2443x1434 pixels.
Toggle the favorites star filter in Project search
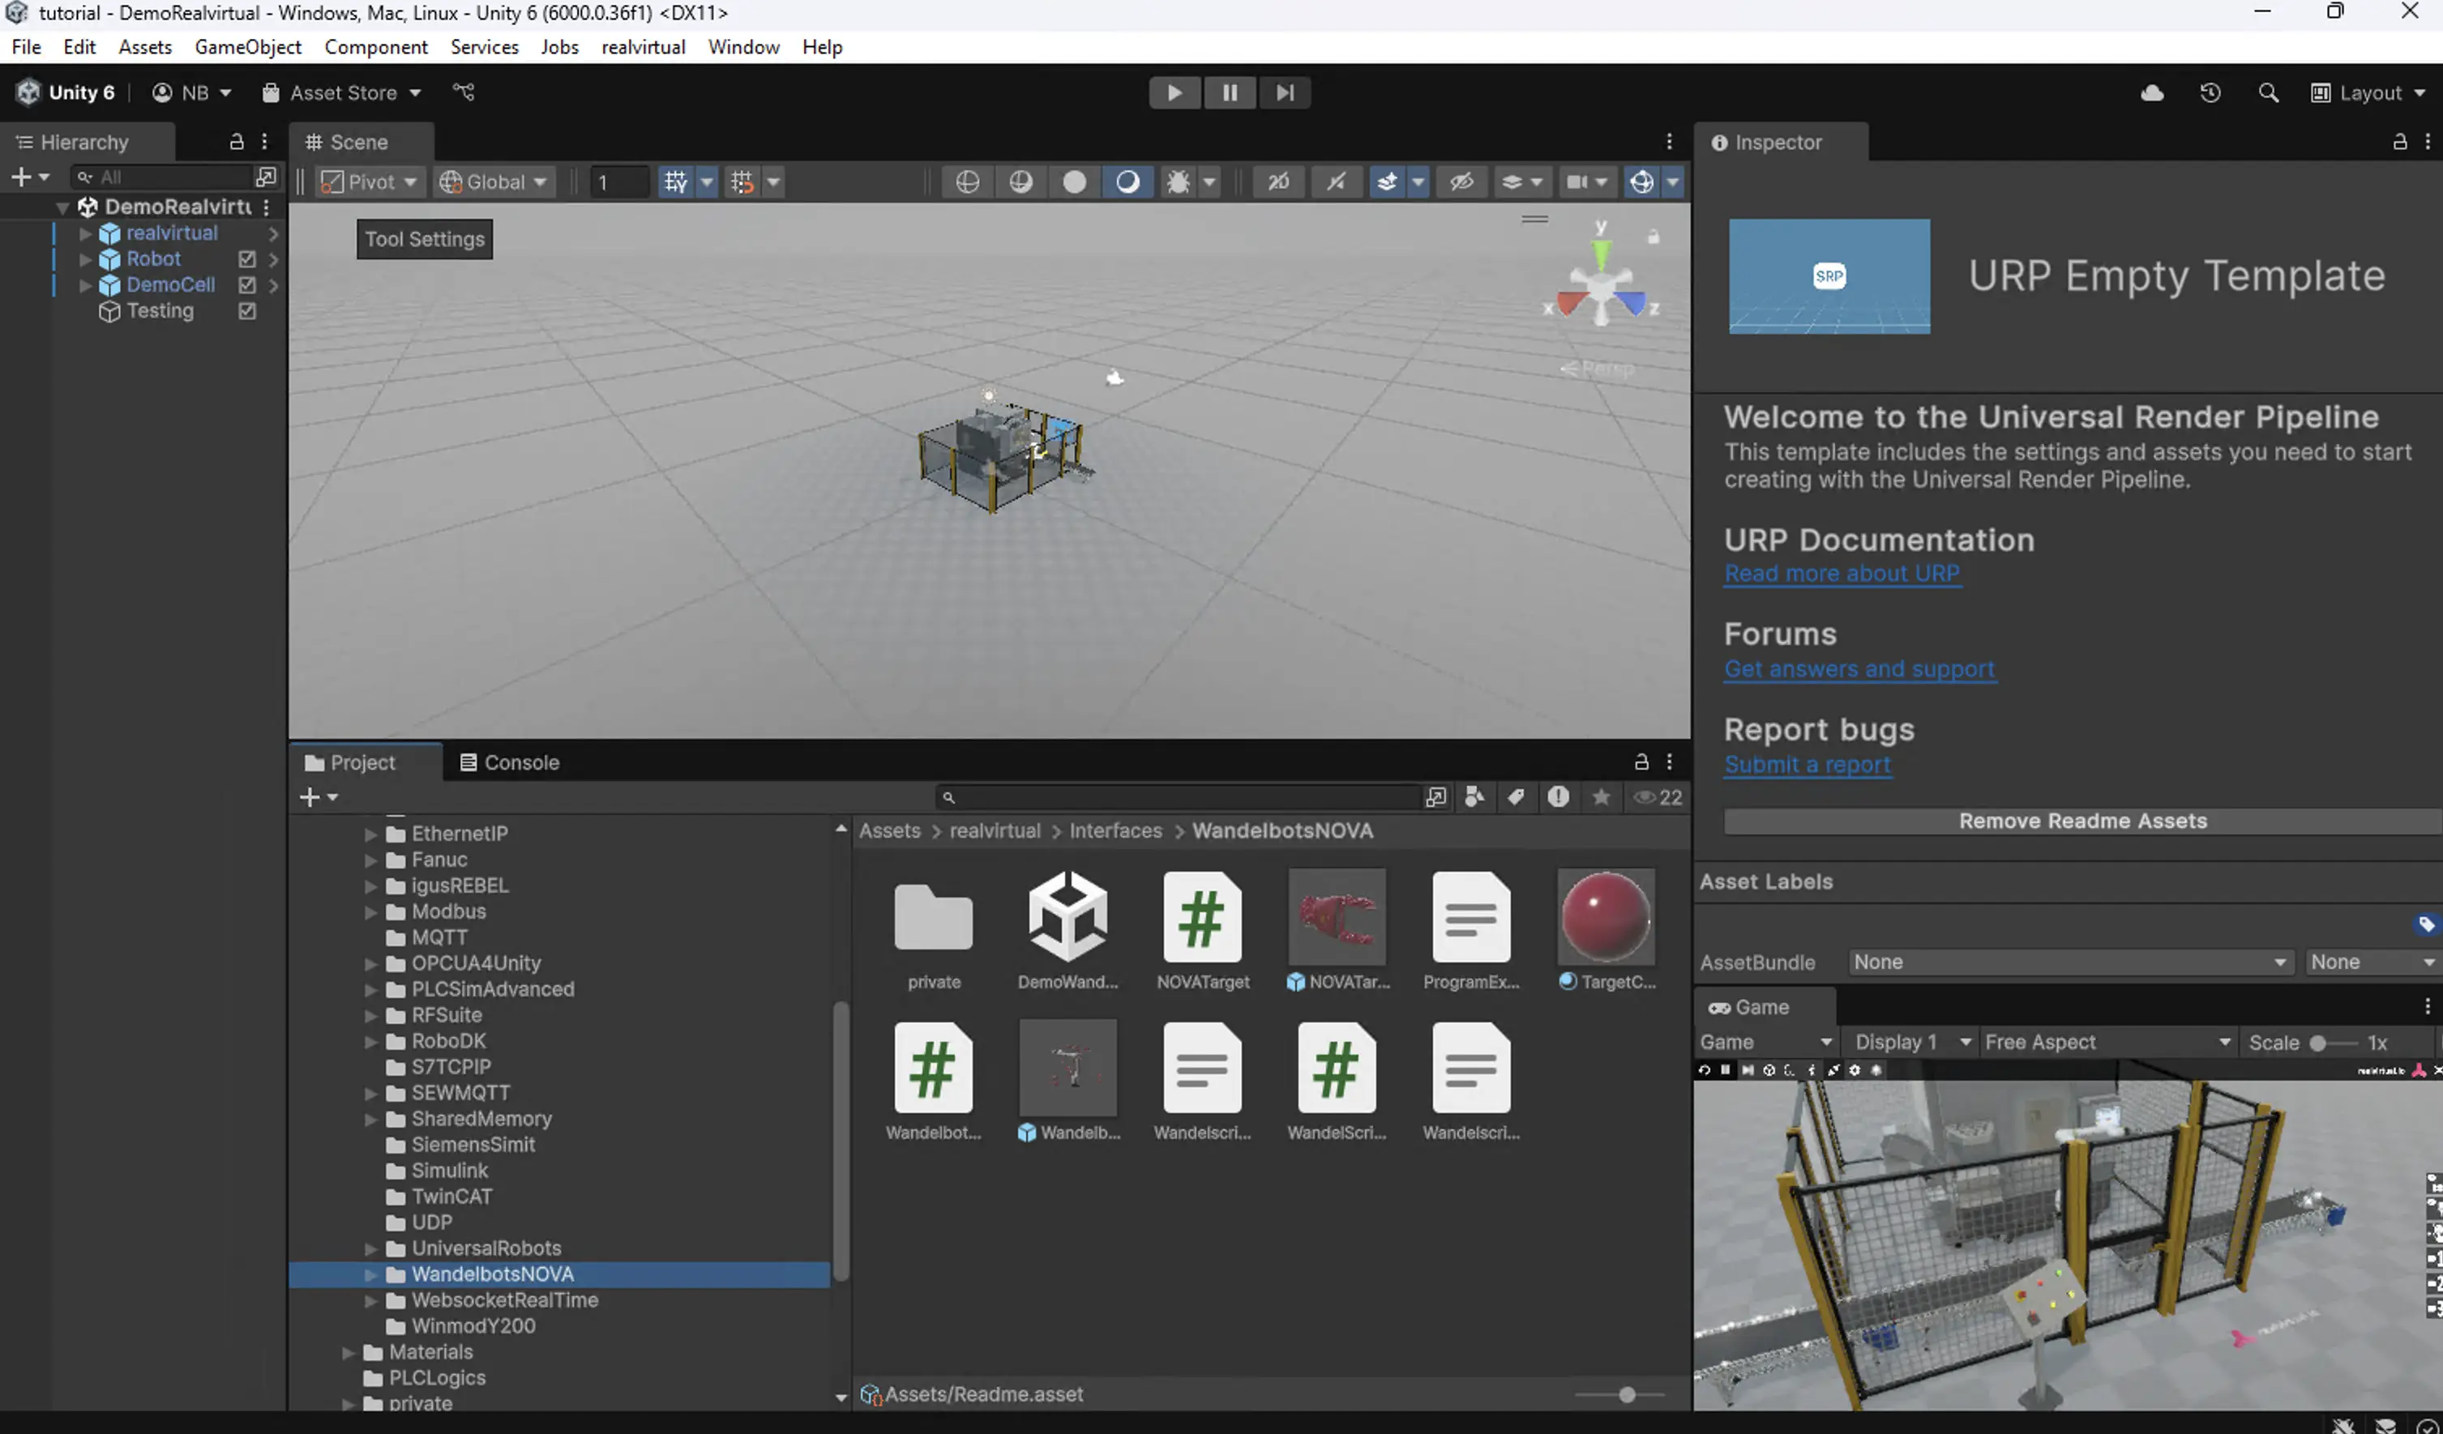(1601, 796)
